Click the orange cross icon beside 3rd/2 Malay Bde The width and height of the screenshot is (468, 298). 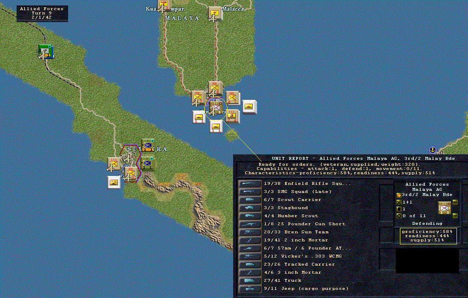399,195
